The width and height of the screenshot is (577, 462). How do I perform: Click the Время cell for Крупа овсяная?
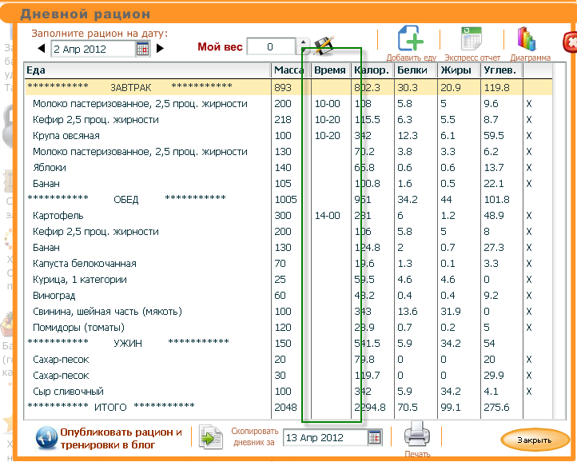point(329,136)
